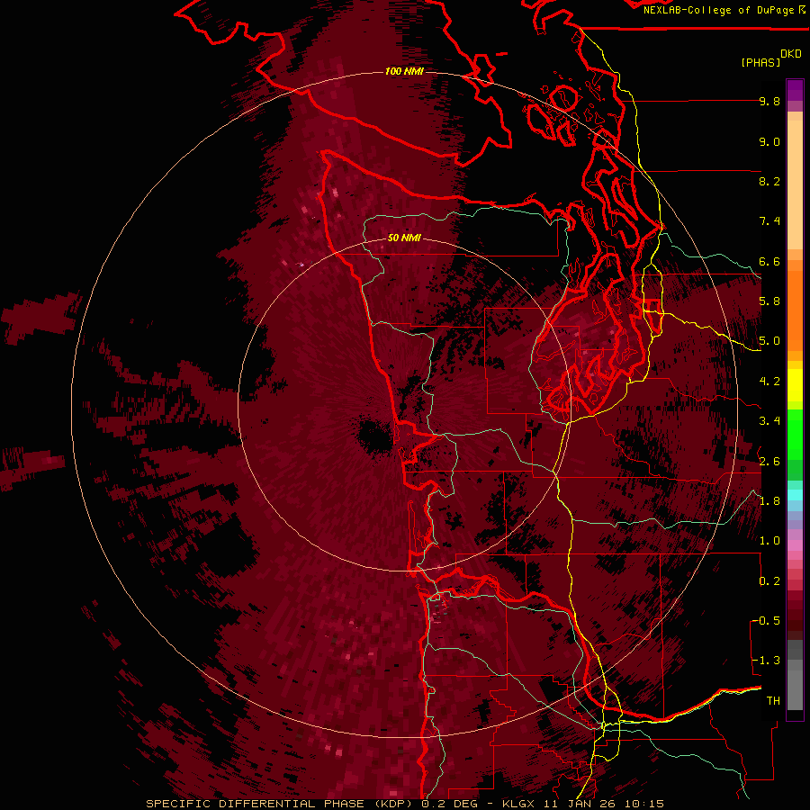Pick the gray band at the color bar bottom
The width and height of the screenshot is (810, 810).
(x=795, y=692)
